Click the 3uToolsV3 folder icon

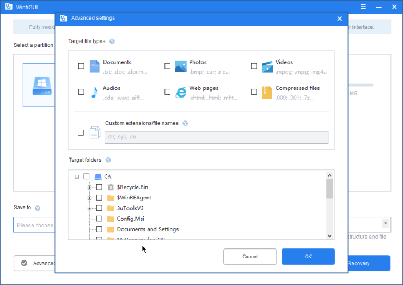click(x=111, y=208)
